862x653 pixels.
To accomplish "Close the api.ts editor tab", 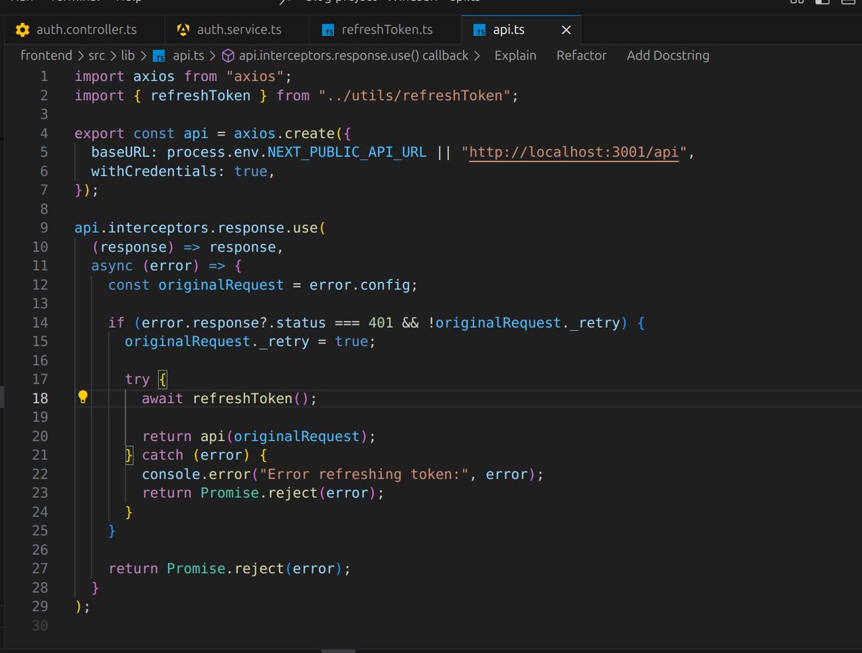I will (x=566, y=30).
